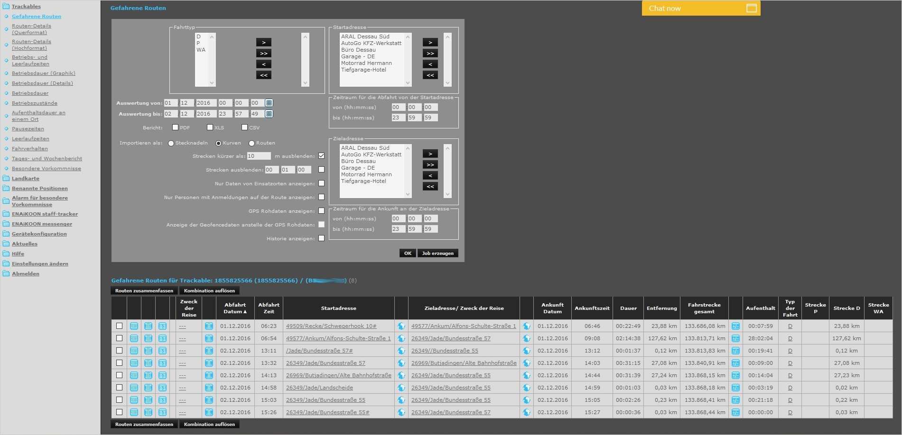Tick the GPS Rohdaten anzeigen checkbox
Image resolution: width=902 pixels, height=435 pixels.
coord(321,211)
